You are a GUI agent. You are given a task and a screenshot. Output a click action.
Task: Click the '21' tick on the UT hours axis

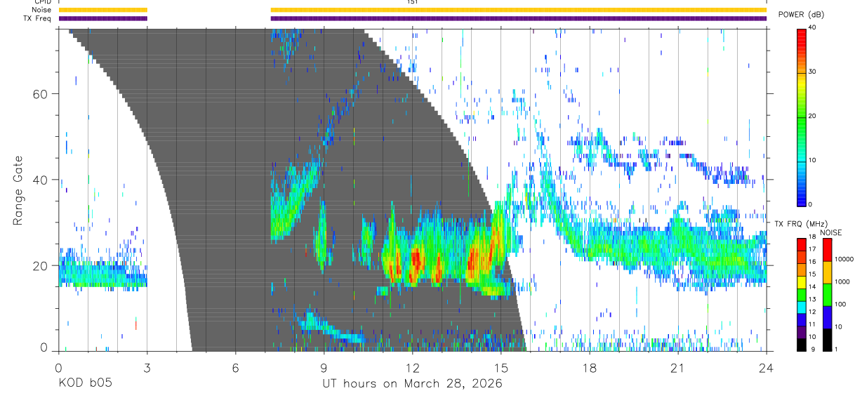point(677,367)
